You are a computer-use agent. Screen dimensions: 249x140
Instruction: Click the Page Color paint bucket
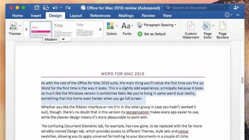pos(206,26)
